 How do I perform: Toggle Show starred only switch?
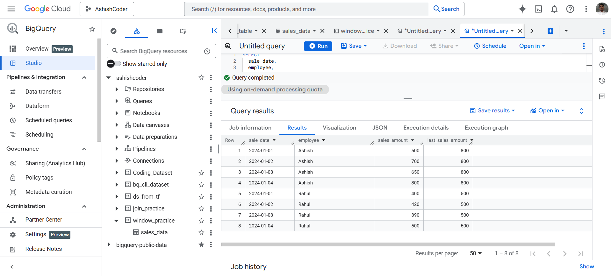[114, 64]
